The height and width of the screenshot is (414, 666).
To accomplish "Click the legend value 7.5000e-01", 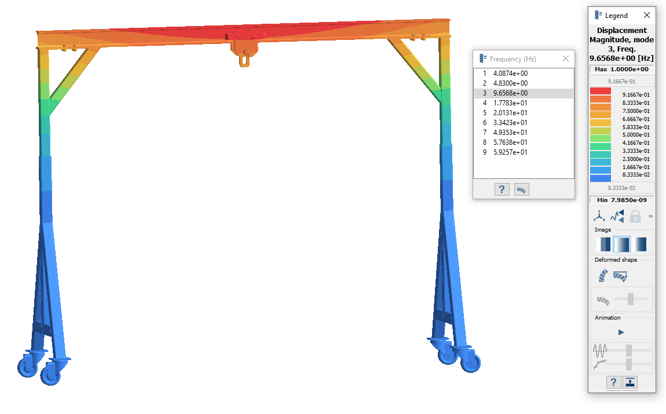I will [636, 111].
